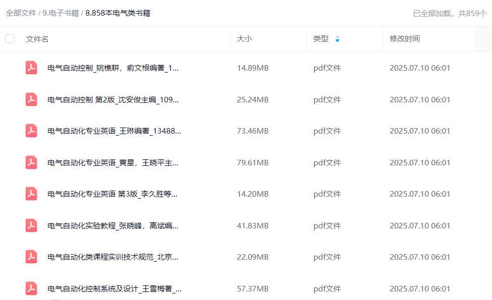The height and width of the screenshot is (300, 492).
Task: Click PDF icon beside 电气自动化实验教程_张晓峰
Action: tap(32, 225)
